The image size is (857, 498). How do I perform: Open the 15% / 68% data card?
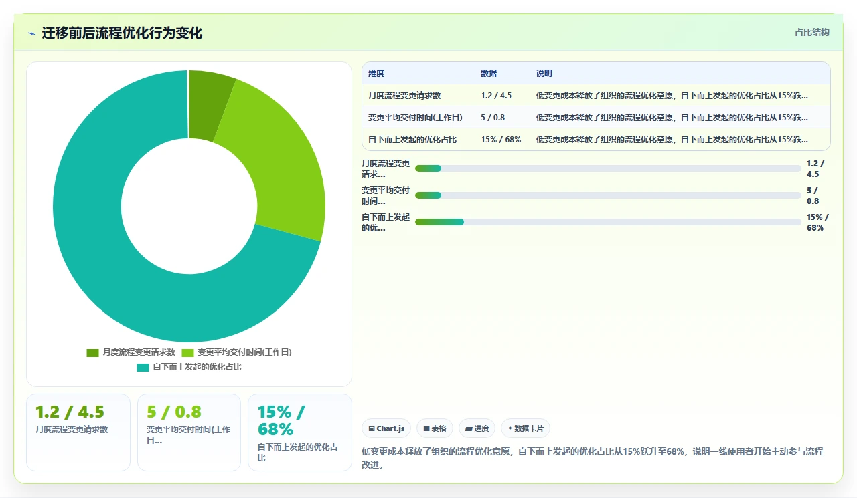pos(300,432)
